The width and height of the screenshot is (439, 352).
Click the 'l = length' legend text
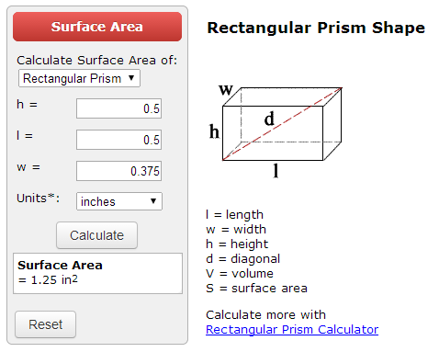pos(234,215)
